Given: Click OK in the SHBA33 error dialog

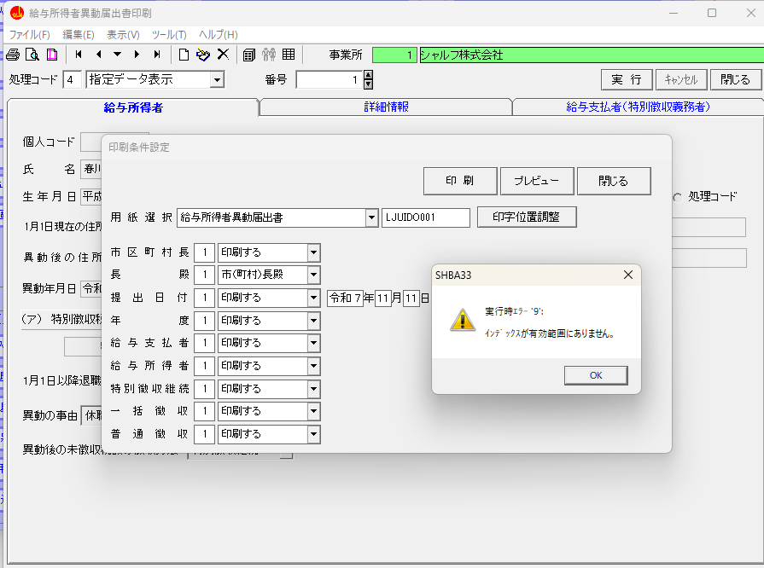Looking at the screenshot, I should pyautogui.click(x=596, y=375).
